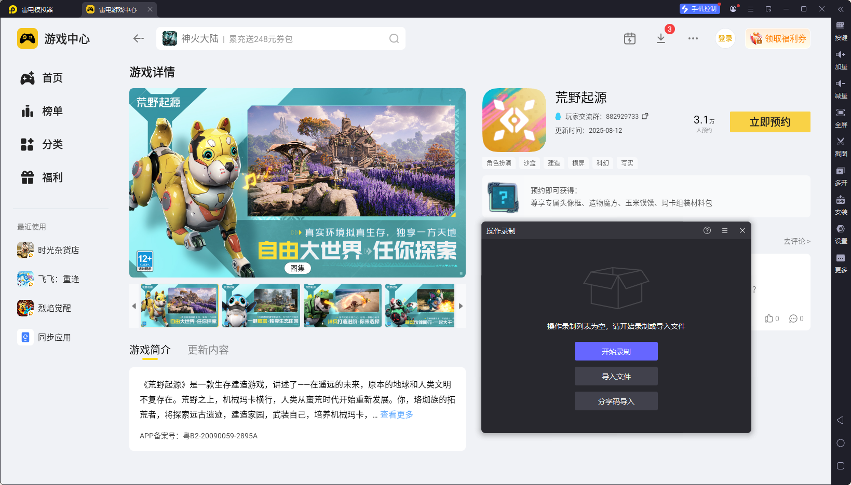Copy the player group number 882929733

[645, 116]
